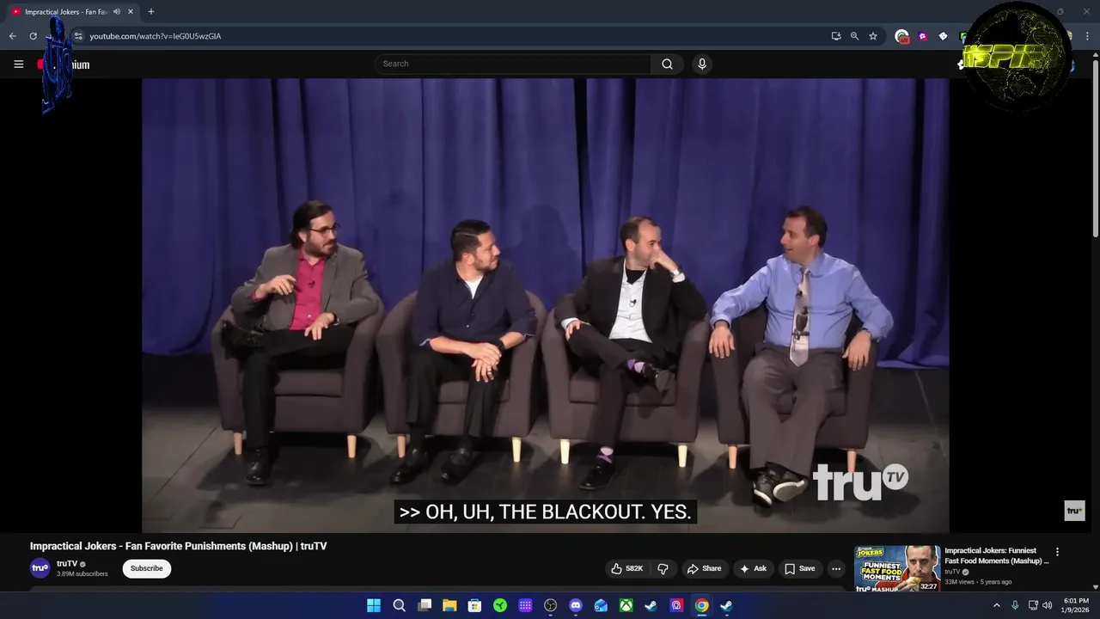This screenshot has height=619, width=1100.
Task: Close the Impractical Jokers tab
Action: [x=131, y=12]
